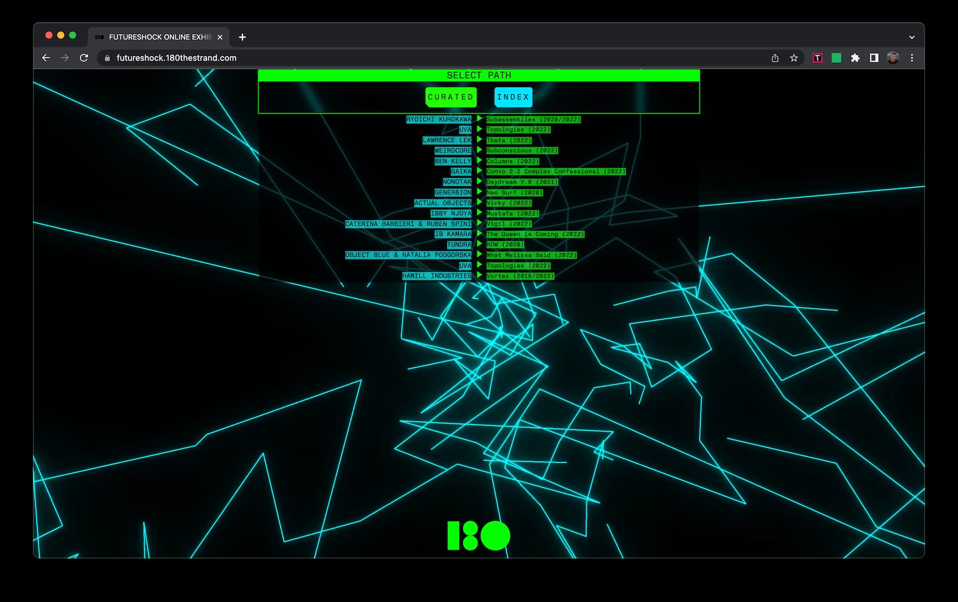Click the arrow beside Ibby Njoya
The height and width of the screenshot is (602, 958).
coord(479,213)
